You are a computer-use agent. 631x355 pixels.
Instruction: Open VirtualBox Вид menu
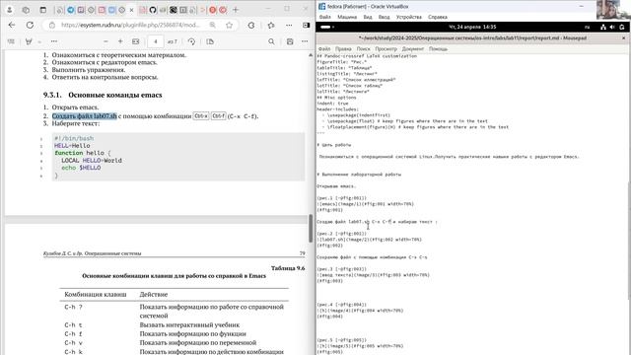368,17
